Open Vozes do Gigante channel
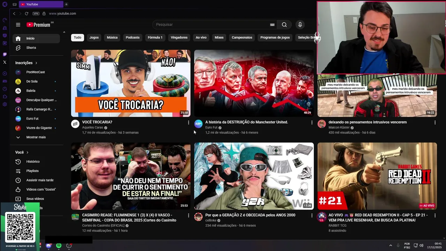This screenshot has height=251, width=446. tap(36, 128)
